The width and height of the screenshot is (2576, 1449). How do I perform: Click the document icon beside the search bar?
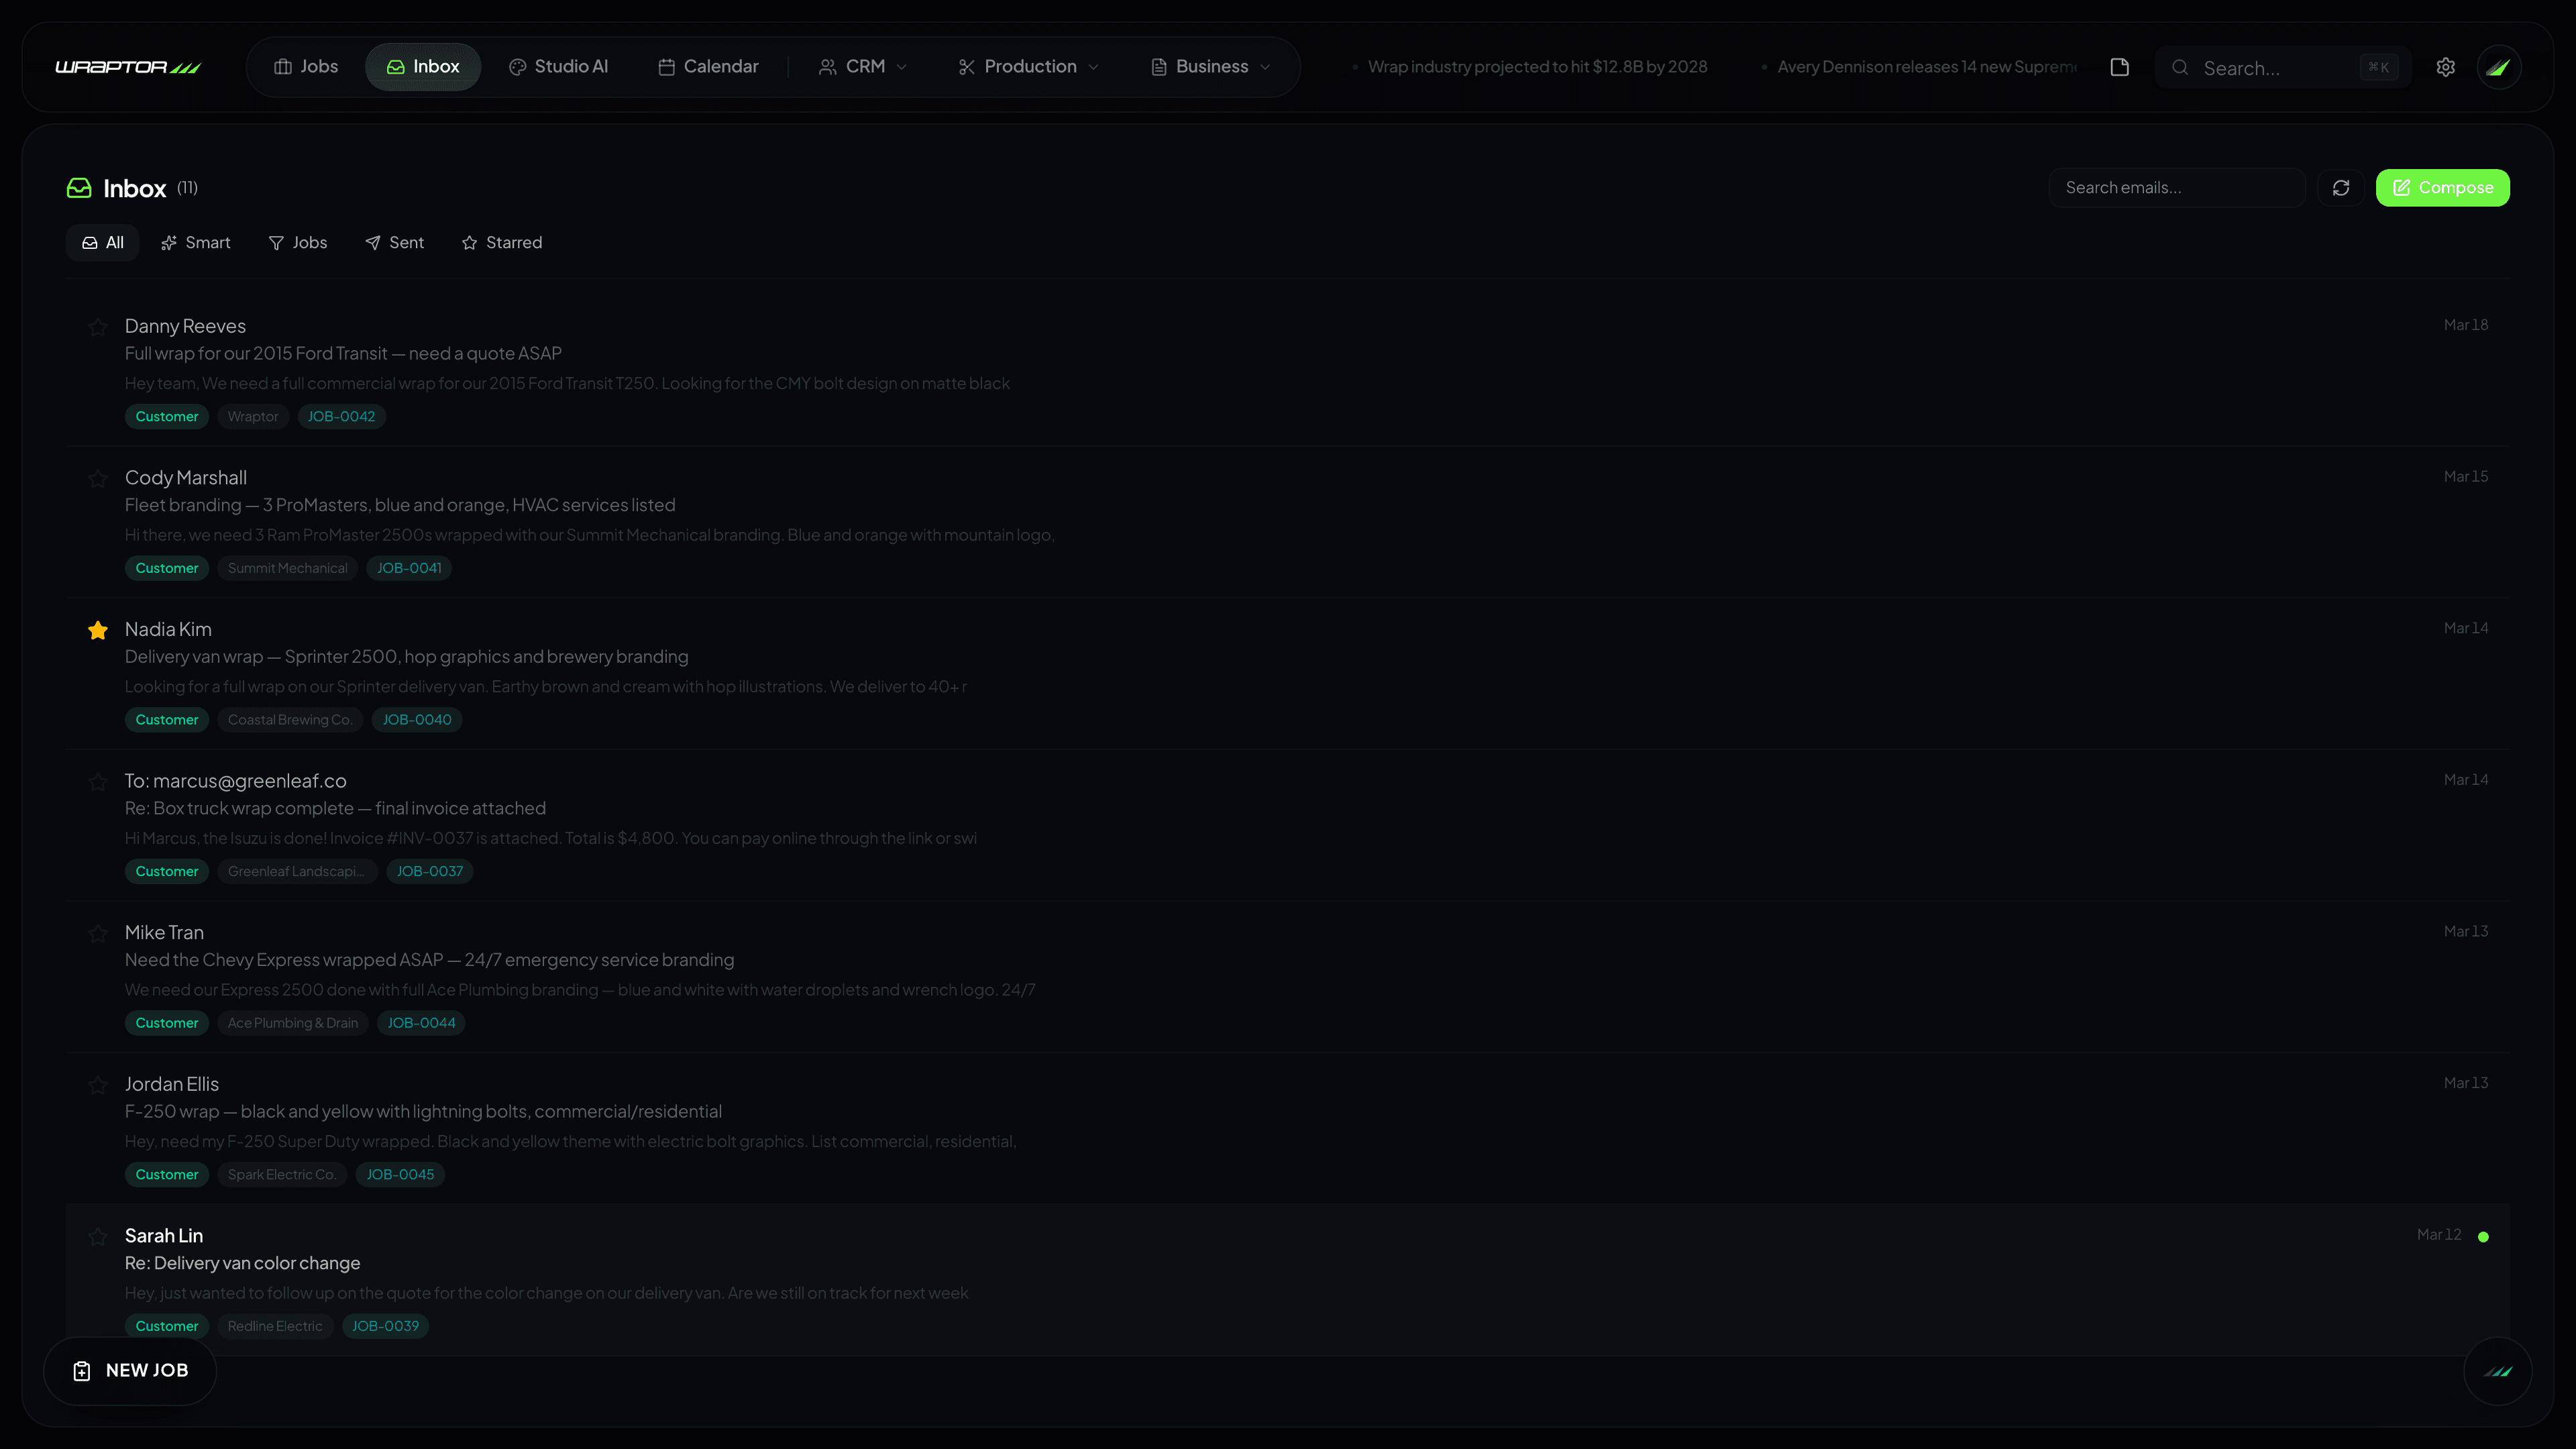[x=2119, y=66]
